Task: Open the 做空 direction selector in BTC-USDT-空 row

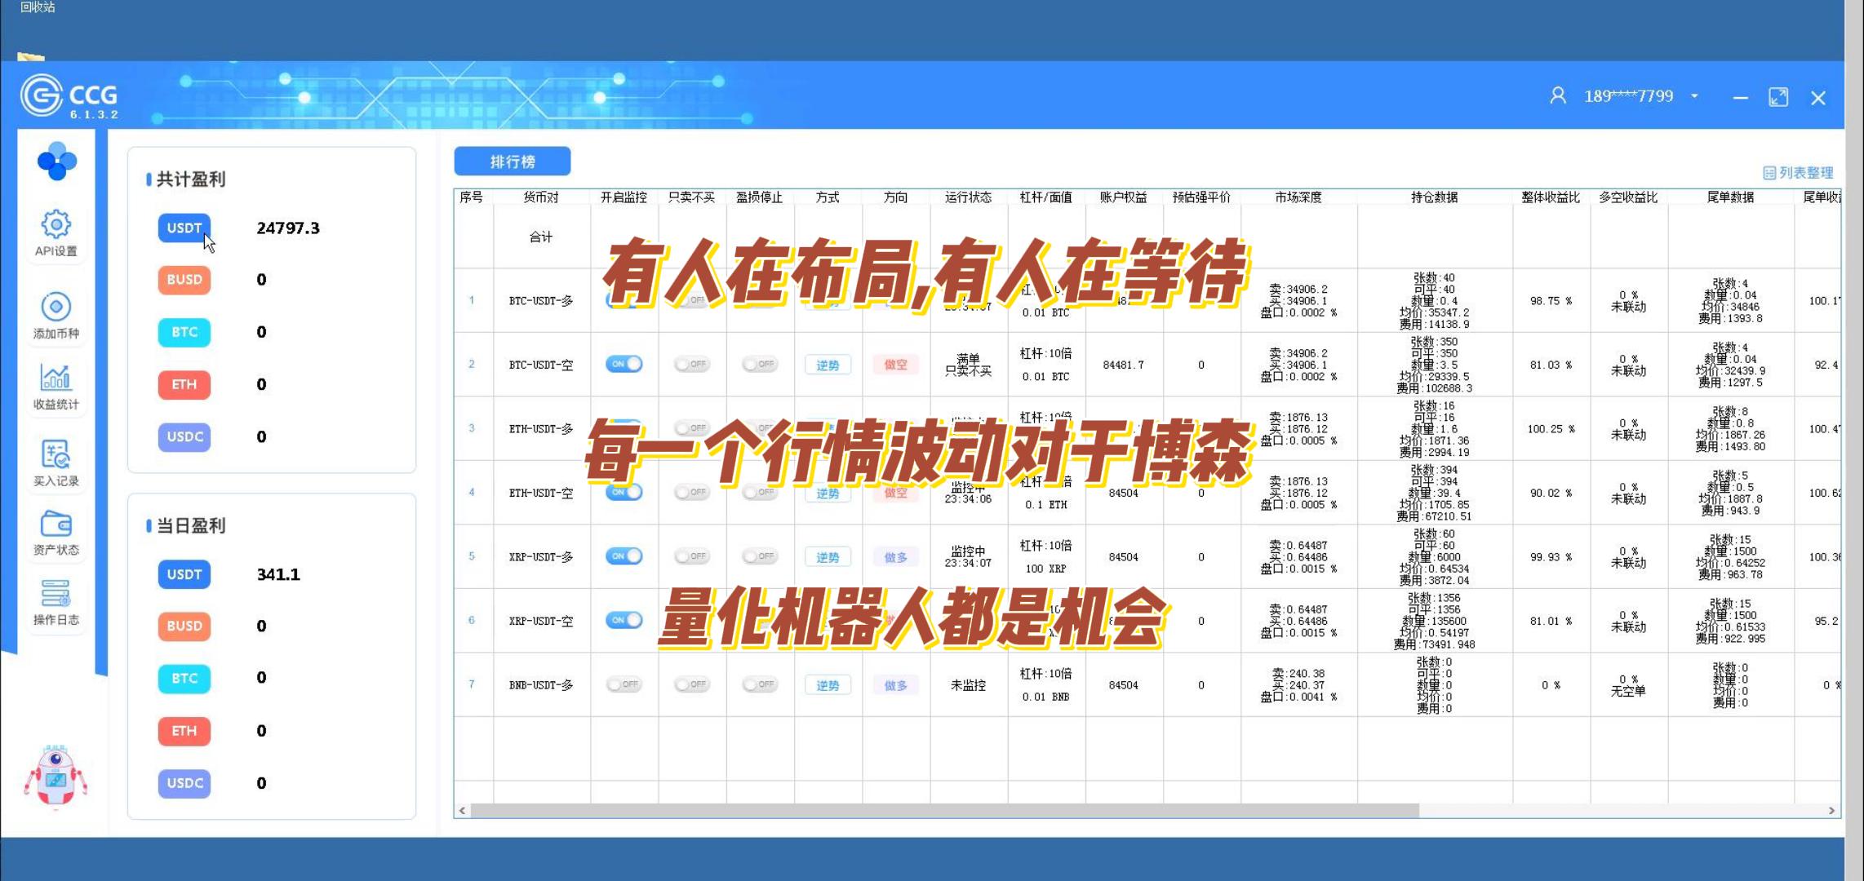Action: 895,365
